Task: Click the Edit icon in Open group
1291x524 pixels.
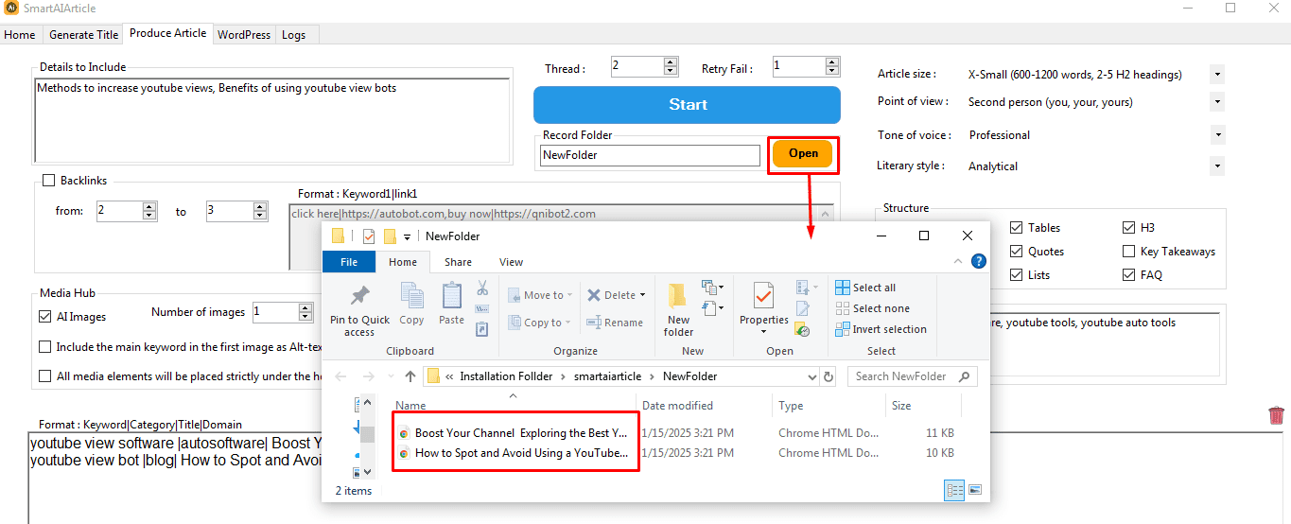Action: pos(803,308)
